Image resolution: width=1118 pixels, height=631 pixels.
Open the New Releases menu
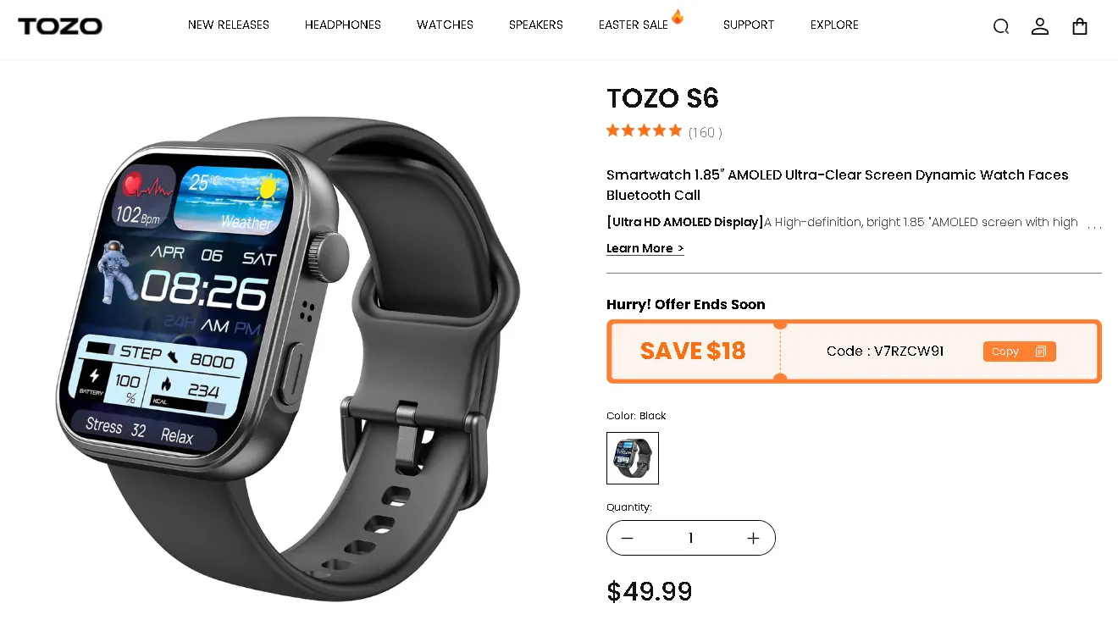click(x=229, y=25)
